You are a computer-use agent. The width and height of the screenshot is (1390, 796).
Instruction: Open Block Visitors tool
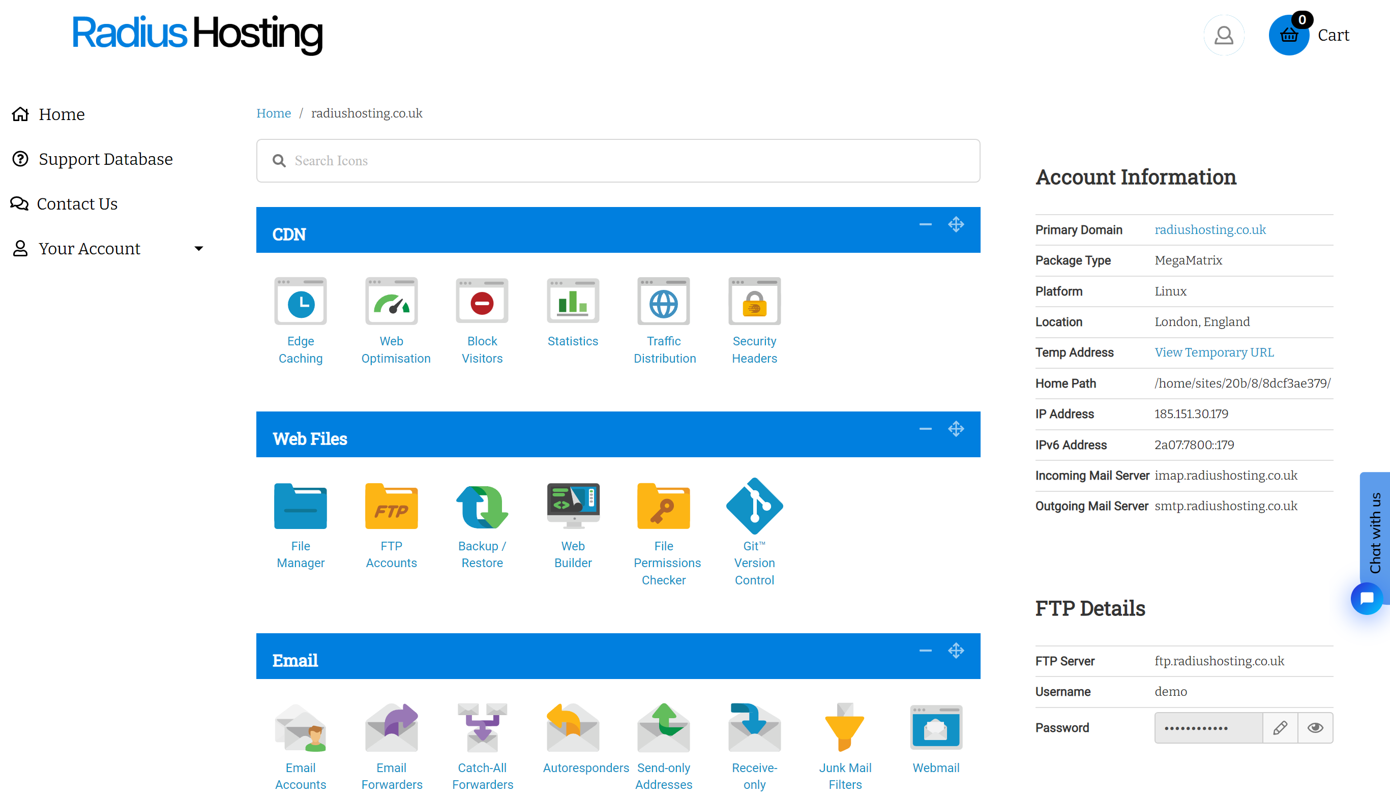(x=482, y=320)
